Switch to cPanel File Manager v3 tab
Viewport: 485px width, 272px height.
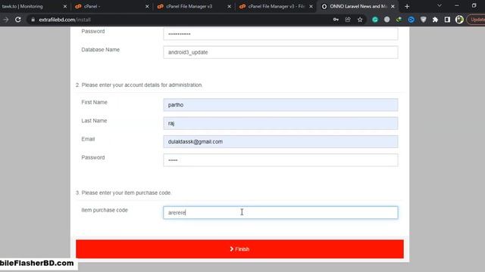pyautogui.click(x=189, y=6)
